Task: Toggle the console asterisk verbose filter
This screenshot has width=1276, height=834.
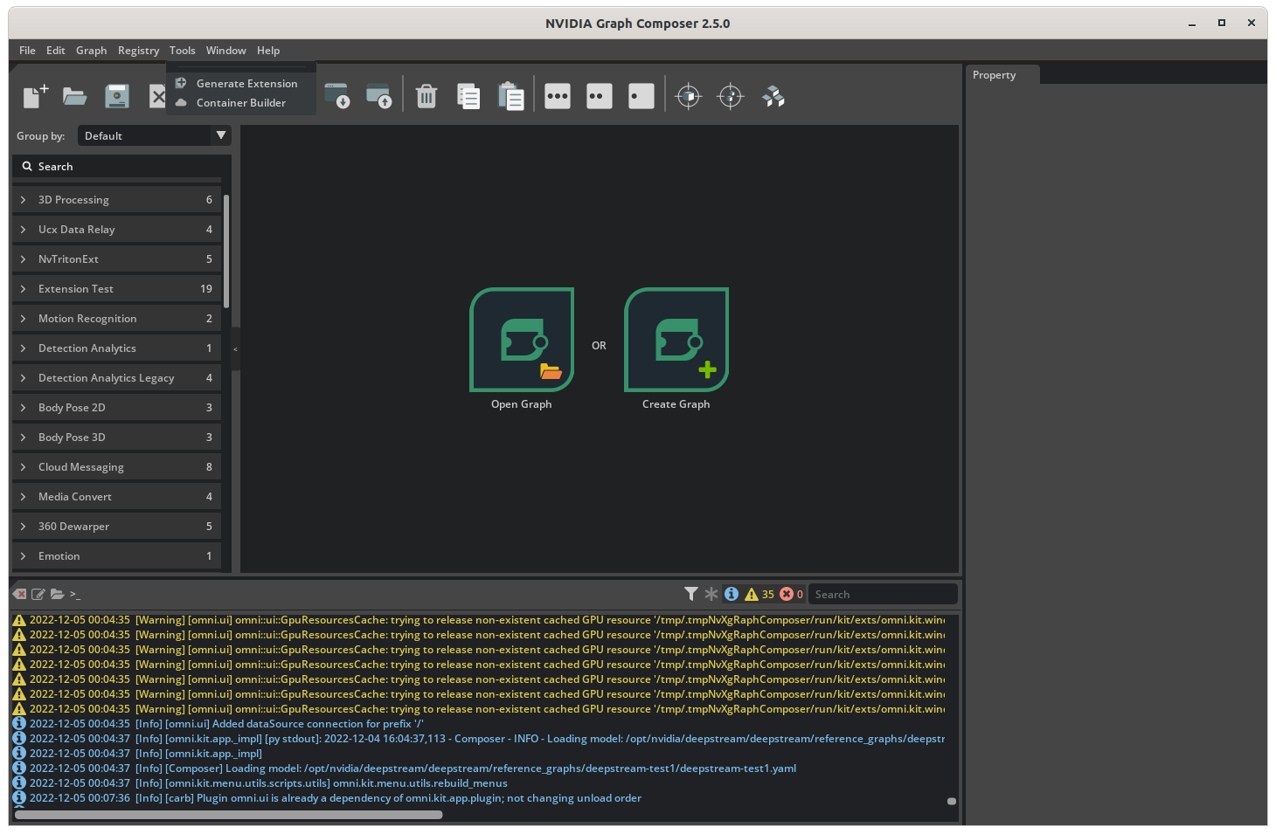Action: pos(711,594)
